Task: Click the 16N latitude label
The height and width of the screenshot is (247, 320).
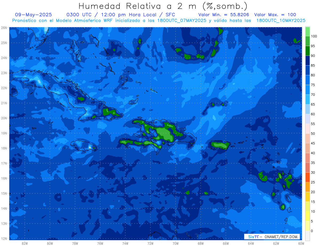Action: 4,178
